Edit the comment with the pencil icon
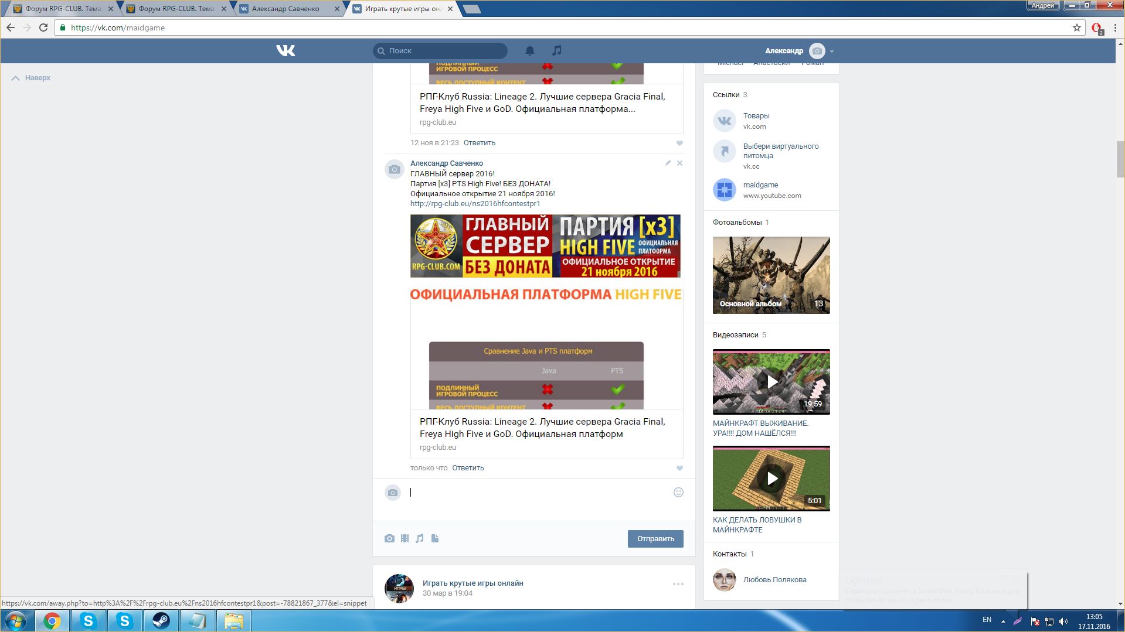This screenshot has width=1125, height=632. point(668,163)
